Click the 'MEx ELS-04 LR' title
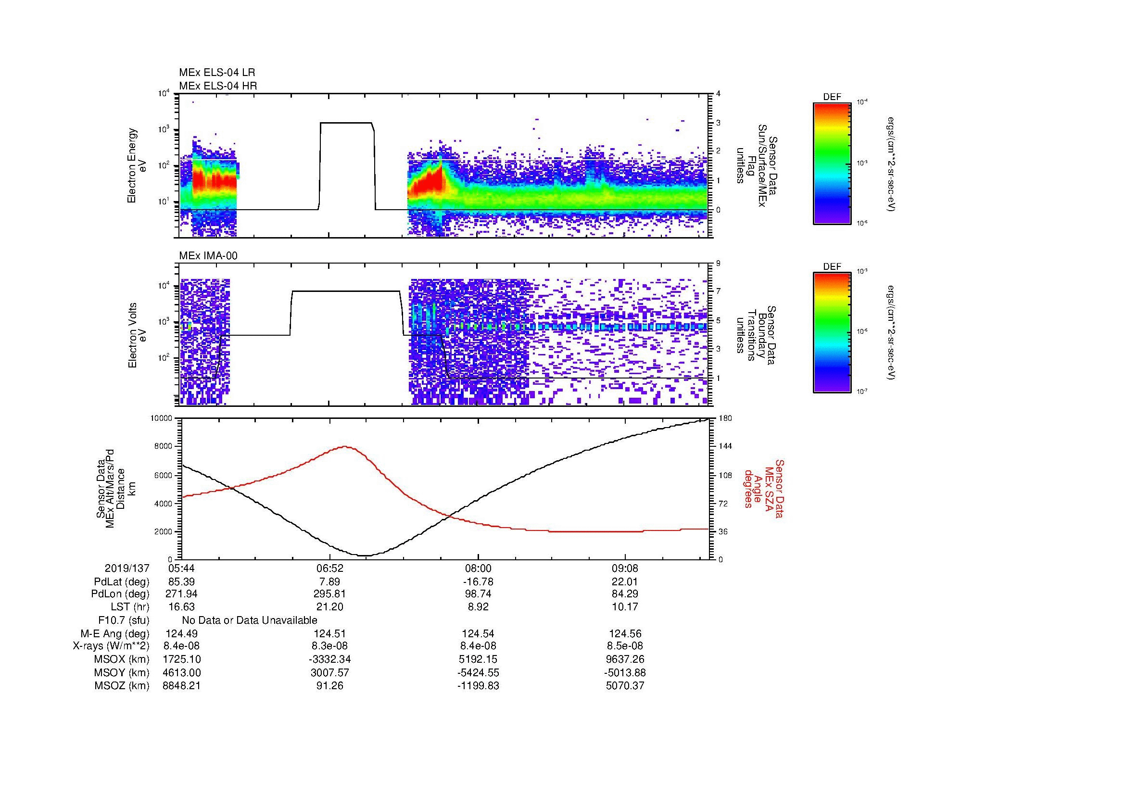The image size is (1125, 795). tap(217, 73)
